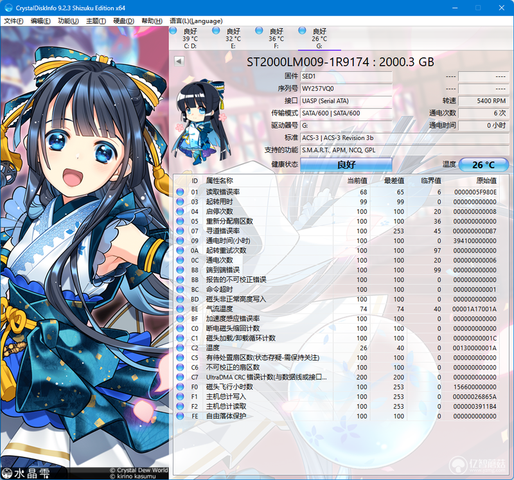The height and width of the screenshot is (480, 514).
Task: Click status orb for row 07 寻道错误率
Action: pos(180,231)
